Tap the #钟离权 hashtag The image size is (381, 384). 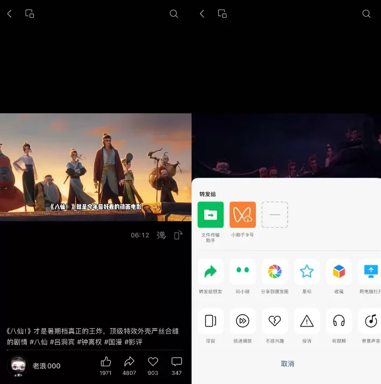pos(89,342)
